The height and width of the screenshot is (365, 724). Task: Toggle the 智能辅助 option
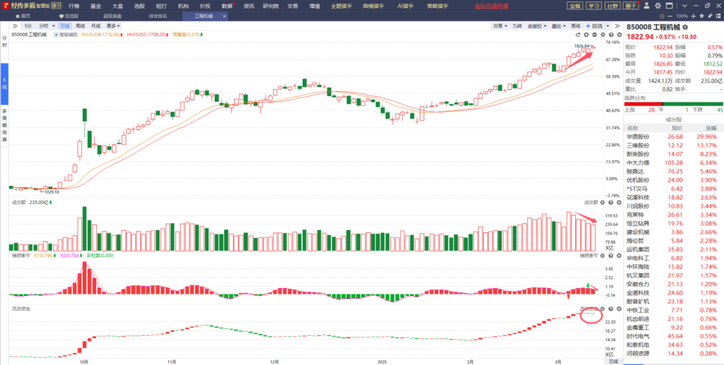coord(65,35)
